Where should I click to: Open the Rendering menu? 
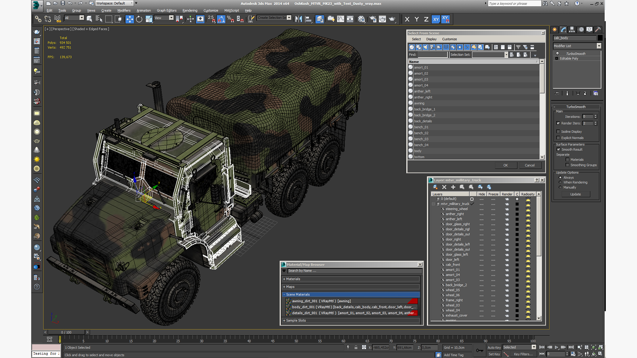pyautogui.click(x=190, y=11)
